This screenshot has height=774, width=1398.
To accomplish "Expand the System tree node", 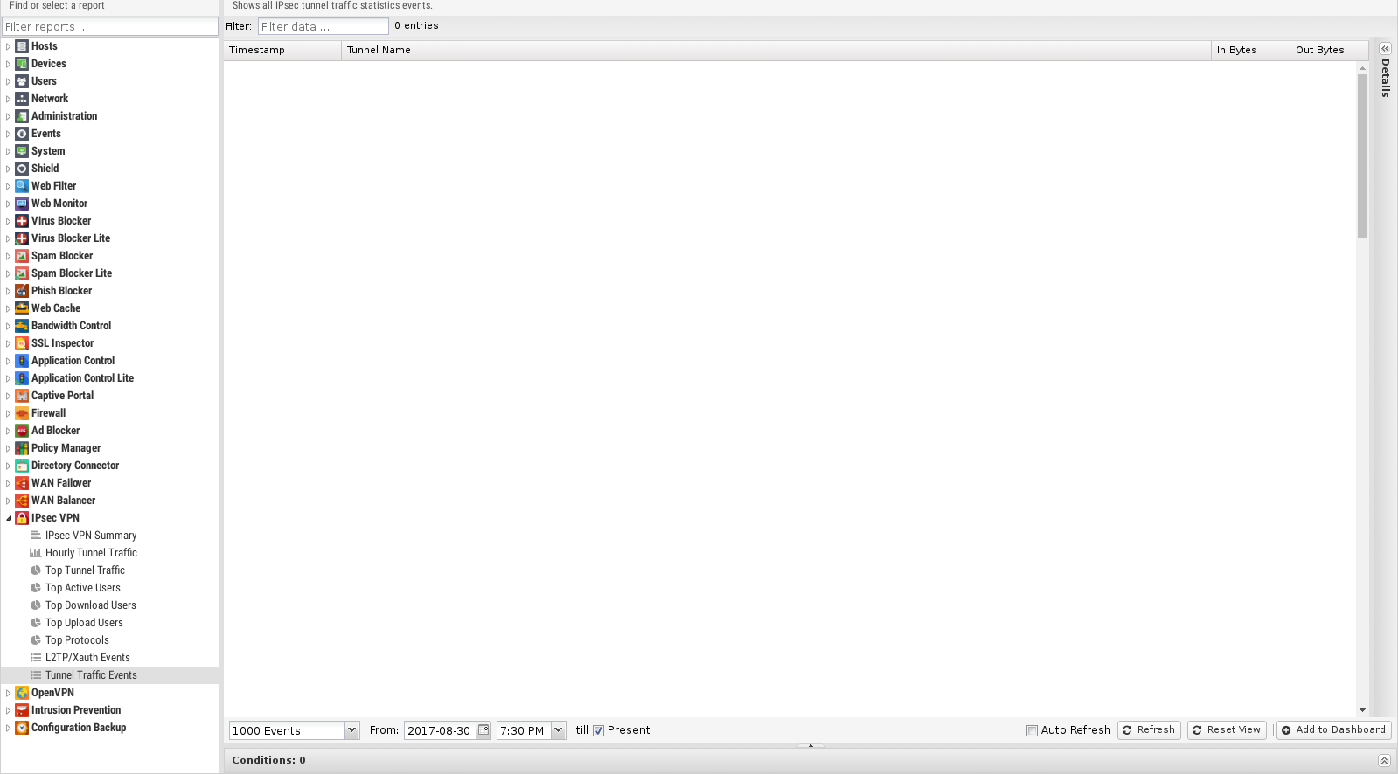I will pyautogui.click(x=9, y=151).
